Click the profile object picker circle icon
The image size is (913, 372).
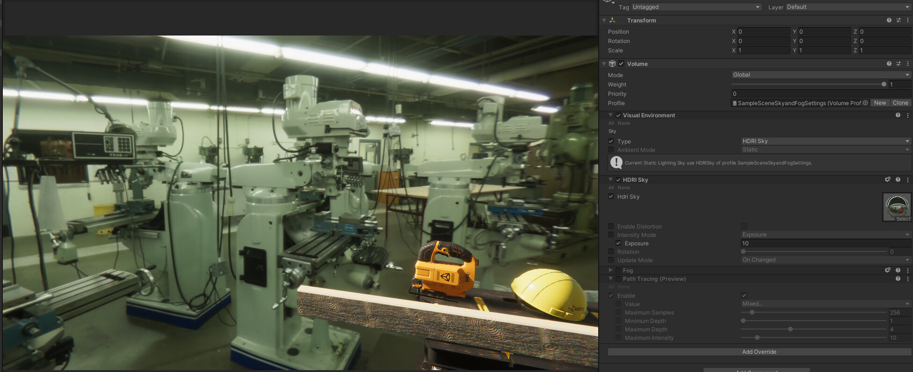click(x=865, y=103)
